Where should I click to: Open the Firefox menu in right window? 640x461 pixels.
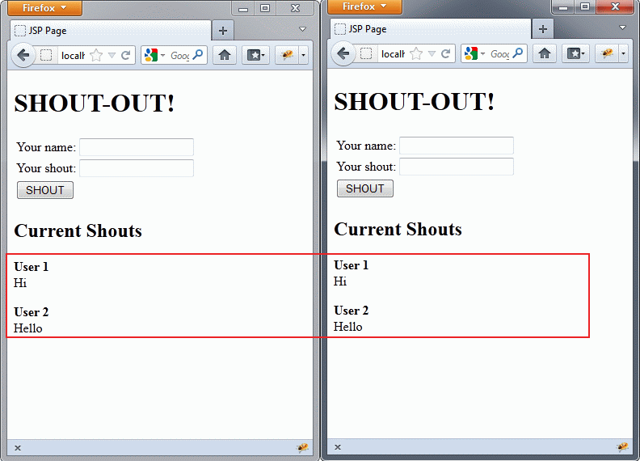click(x=364, y=6)
